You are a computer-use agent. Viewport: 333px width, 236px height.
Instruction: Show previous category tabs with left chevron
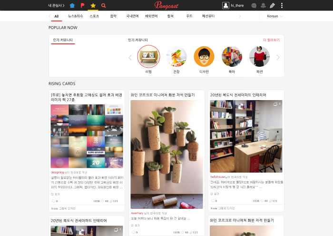coord(49,16)
